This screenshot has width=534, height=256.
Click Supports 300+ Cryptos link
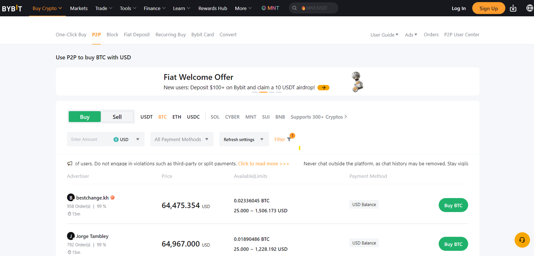[319, 117]
